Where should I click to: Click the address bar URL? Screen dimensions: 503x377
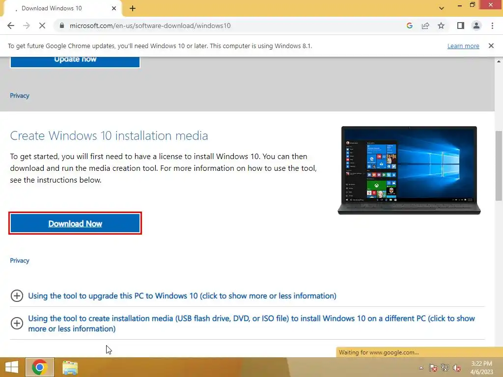pos(150,26)
